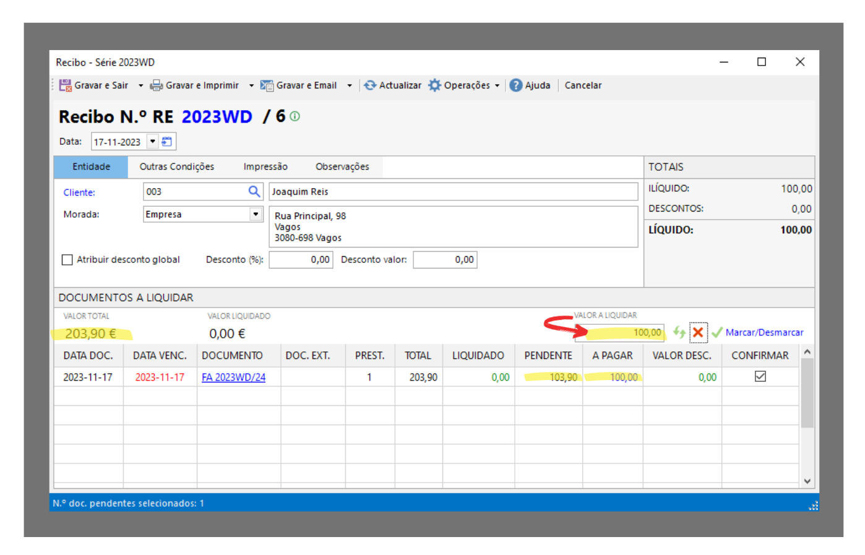Click the calendar icon beside the date

point(167,142)
